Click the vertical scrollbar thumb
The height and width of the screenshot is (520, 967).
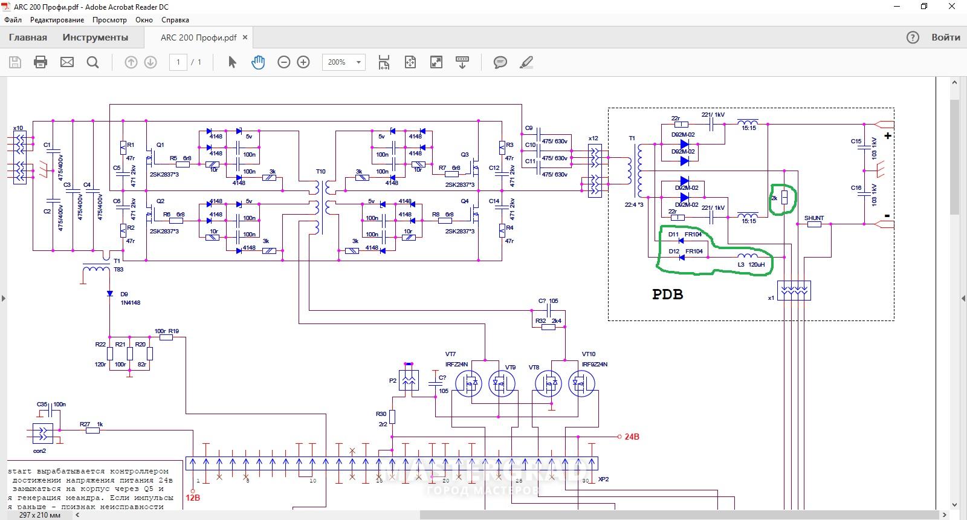point(954,157)
